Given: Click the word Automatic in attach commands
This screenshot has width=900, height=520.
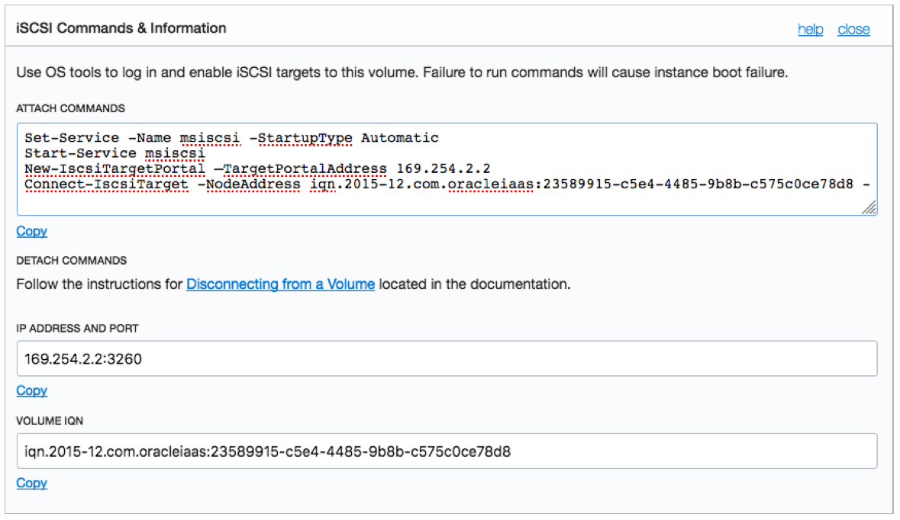Looking at the screenshot, I should 400,138.
